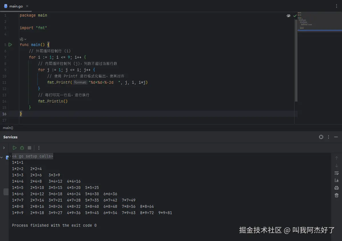Image resolution: width=342 pixels, height=241 pixels.
Task: Click the package main line
Action: point(33,15)
